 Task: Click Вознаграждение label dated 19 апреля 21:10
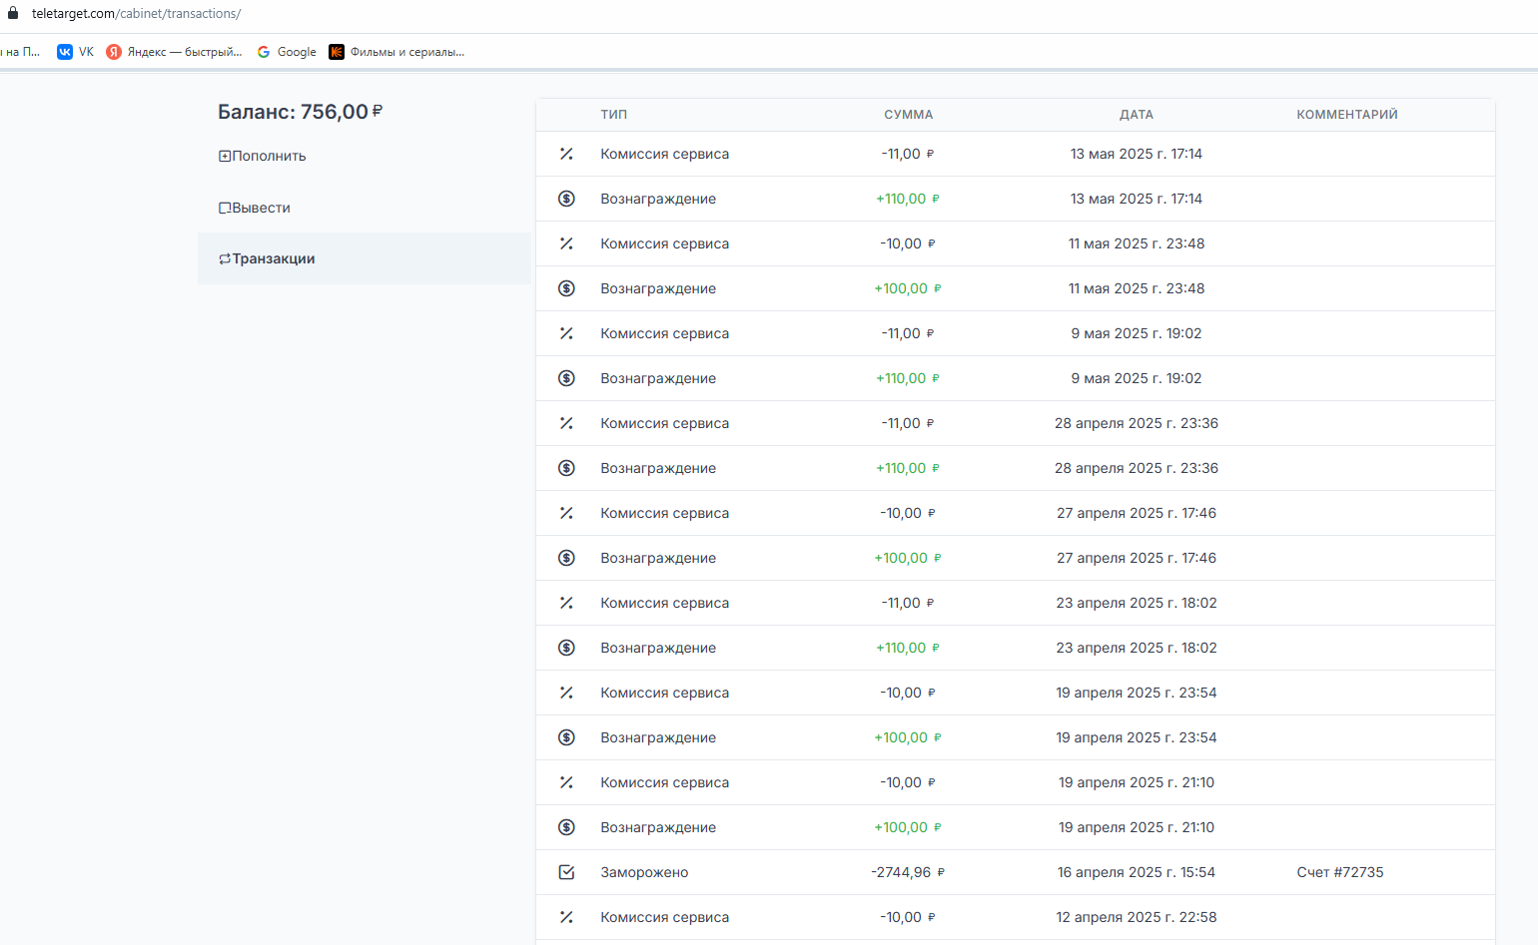pyautogui.click(x=658, y=827)
